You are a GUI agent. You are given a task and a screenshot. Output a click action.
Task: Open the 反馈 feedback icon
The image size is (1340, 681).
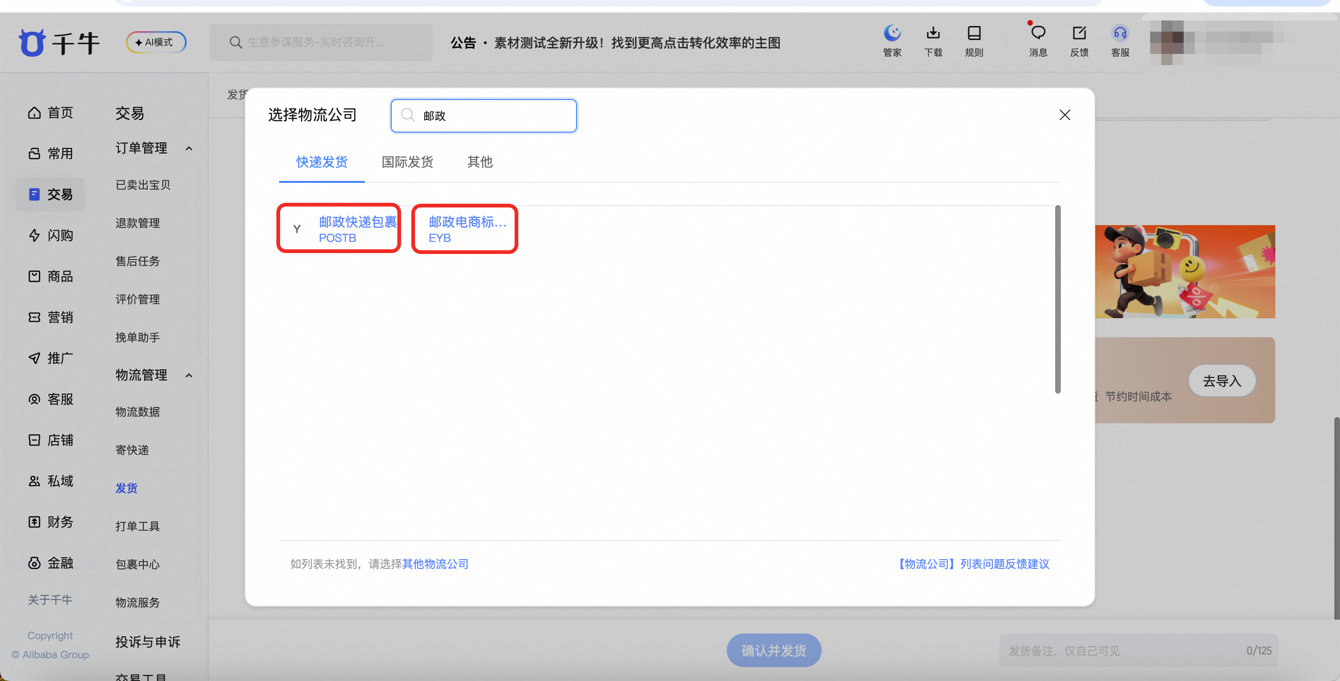pos(1079,41)
